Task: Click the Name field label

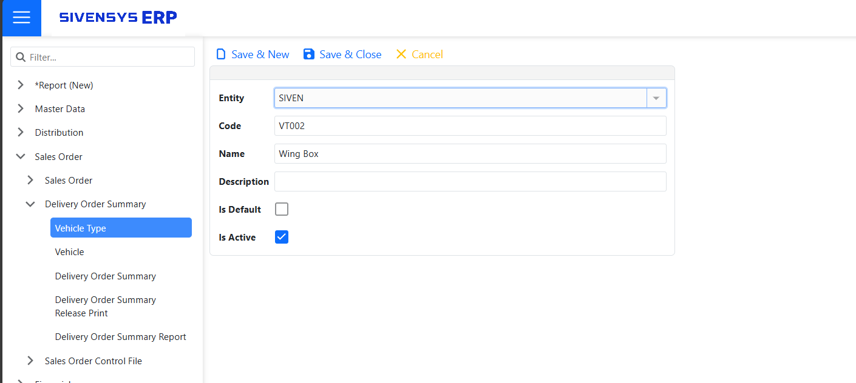Action: point(231,154)
